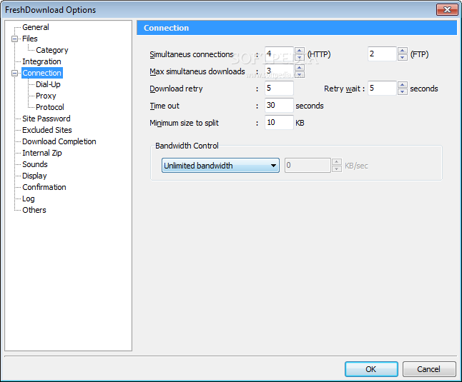Open the Integration settings page

[x=41, y=61]
